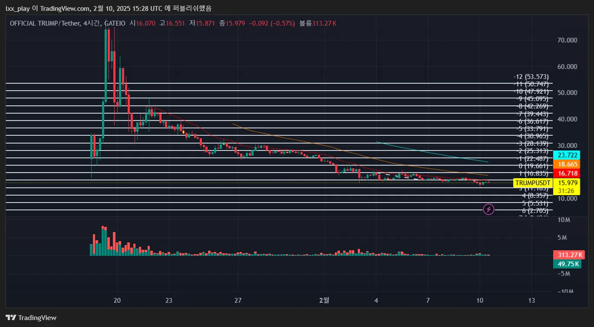Click the 6 (2.705) Fibonacci level label
This screenshot has width=594, height=327.
pos(535,211)
